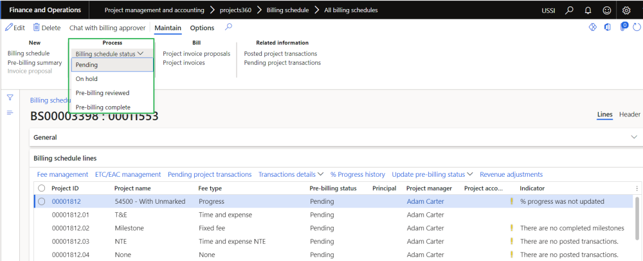
Task: Click Delete with the trash icon
Action: point(47,28)
